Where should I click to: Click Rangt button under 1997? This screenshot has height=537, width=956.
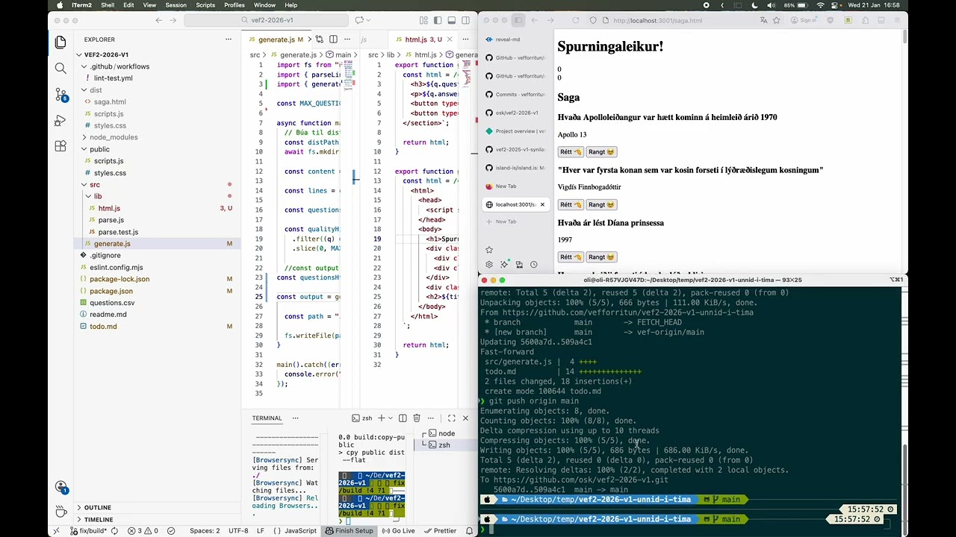[x=601, y=257]
